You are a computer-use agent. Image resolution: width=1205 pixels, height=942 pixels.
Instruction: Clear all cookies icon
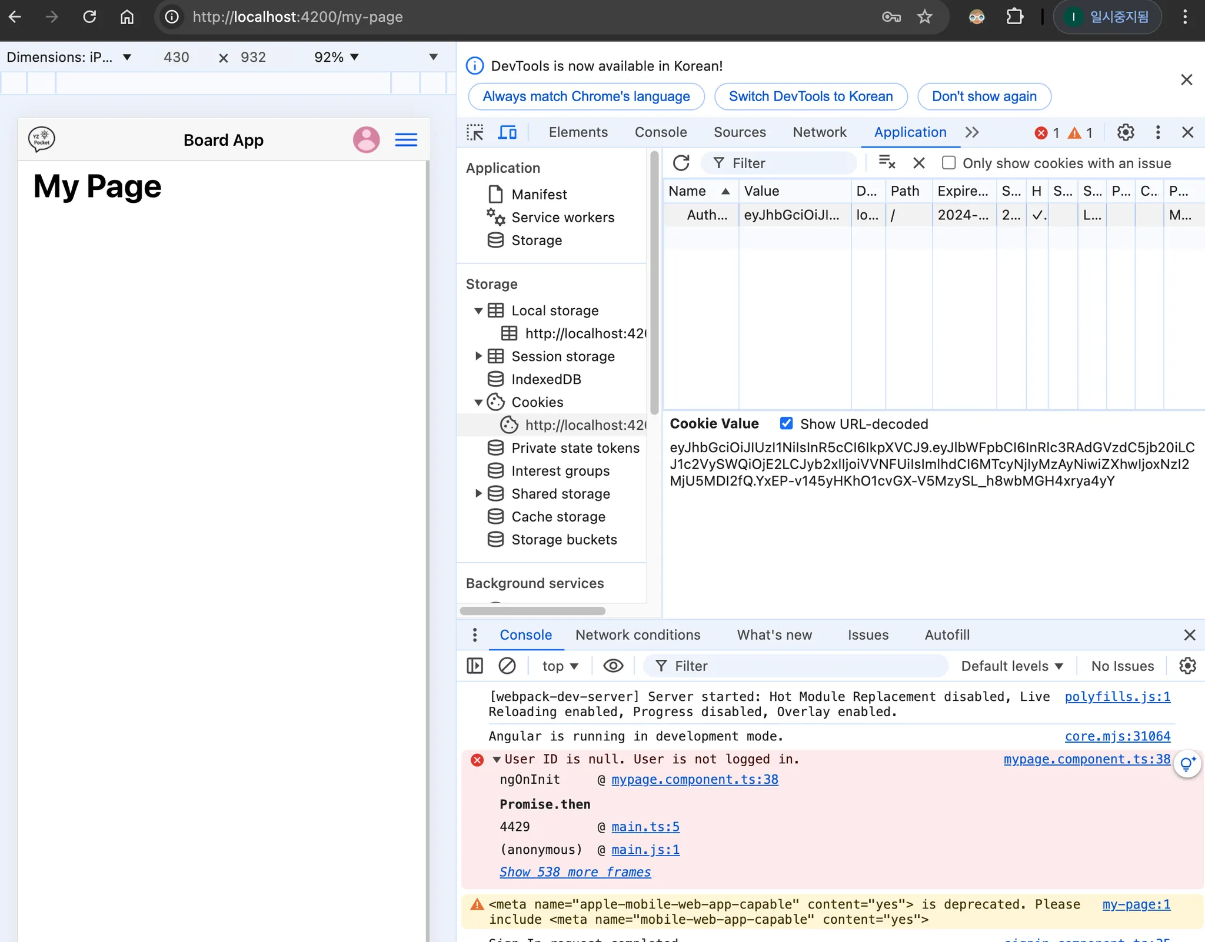pyautogui.click(x=887, y=162)
